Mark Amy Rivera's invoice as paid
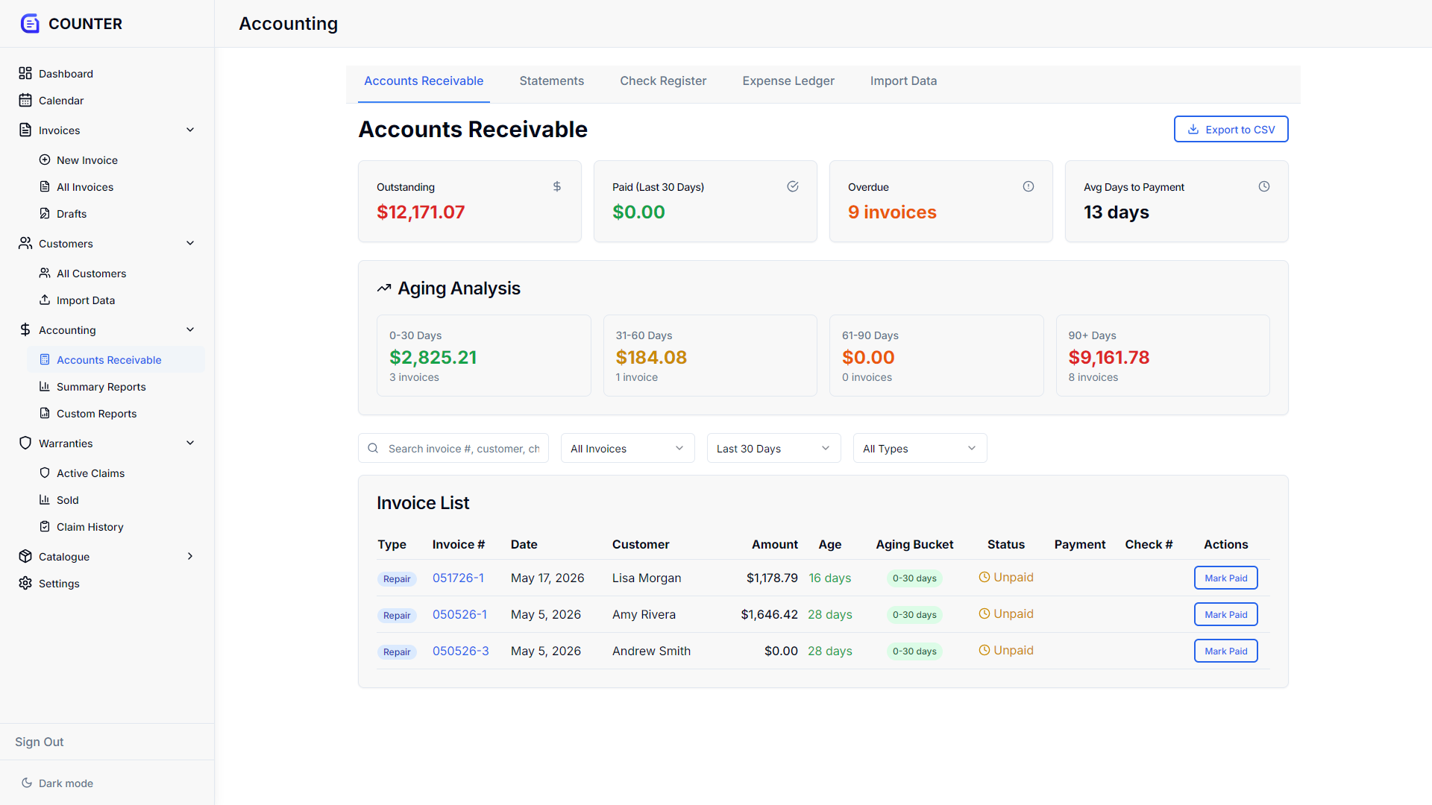This screenshot has height=805, width=1432. pos(1225,614)
